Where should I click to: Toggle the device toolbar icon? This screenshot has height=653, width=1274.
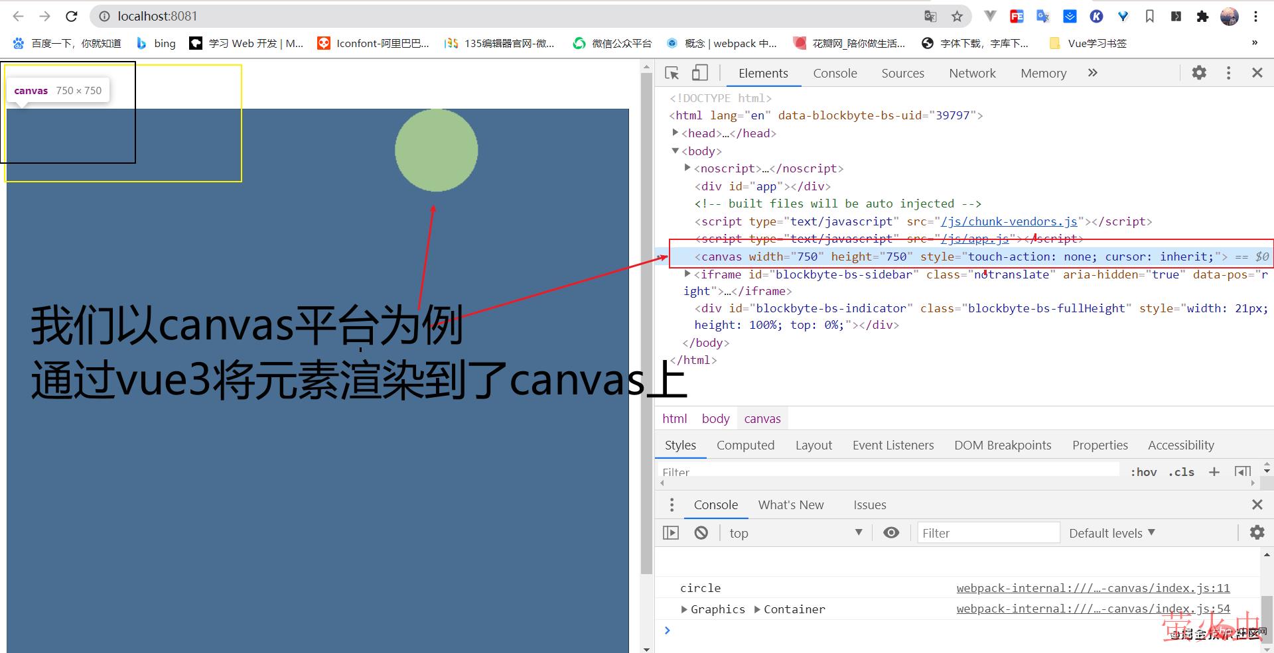[x=699, y=73]
